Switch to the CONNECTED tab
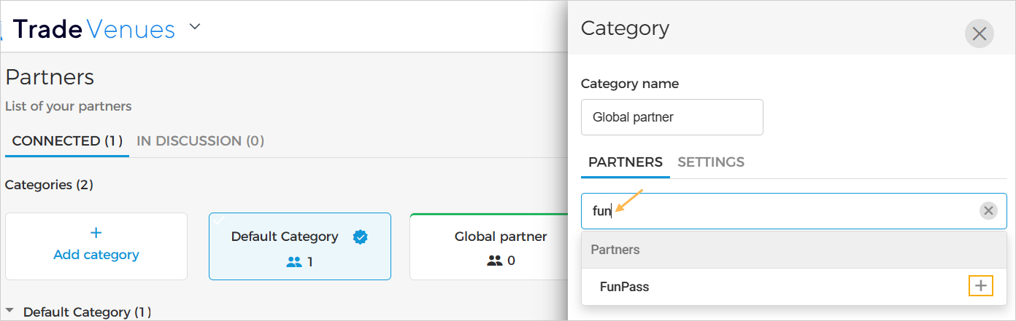 point(67,141)
